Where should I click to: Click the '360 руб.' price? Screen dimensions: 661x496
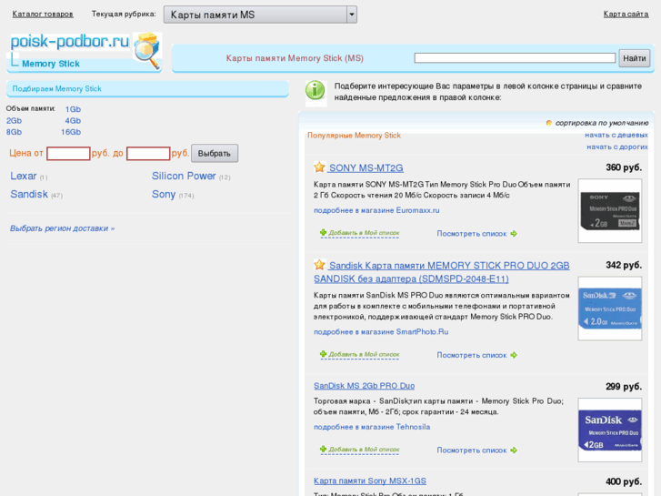coord(624,167)
